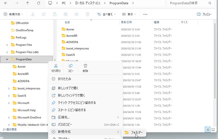Expand Microsoft node in the tree
This screenshot has width=218, height=139.
point(9,103)
